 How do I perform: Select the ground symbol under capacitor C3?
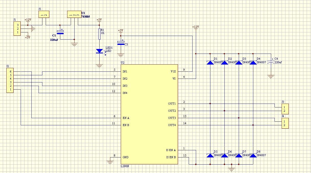(121, 55)
